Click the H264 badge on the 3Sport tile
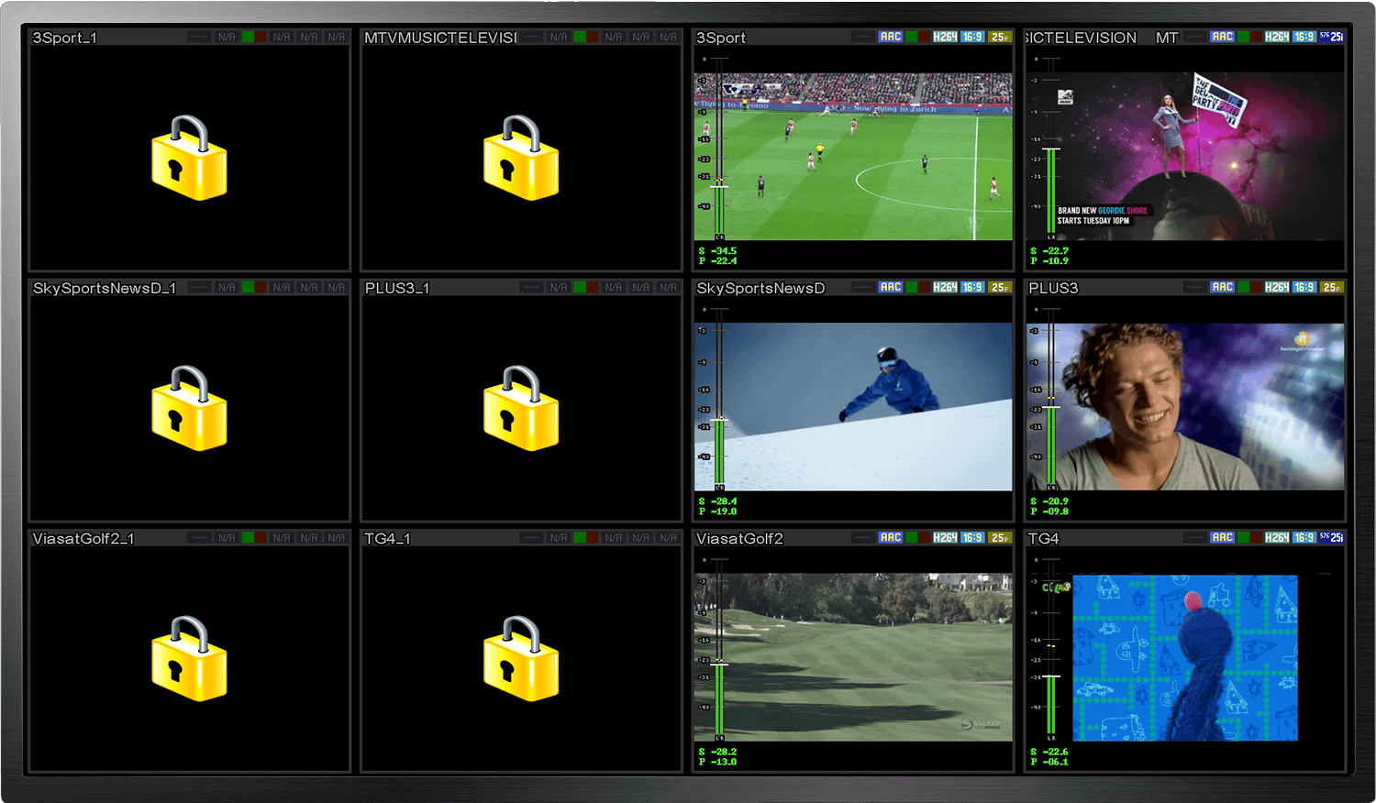1376x803 pixels. pos(945,37)
